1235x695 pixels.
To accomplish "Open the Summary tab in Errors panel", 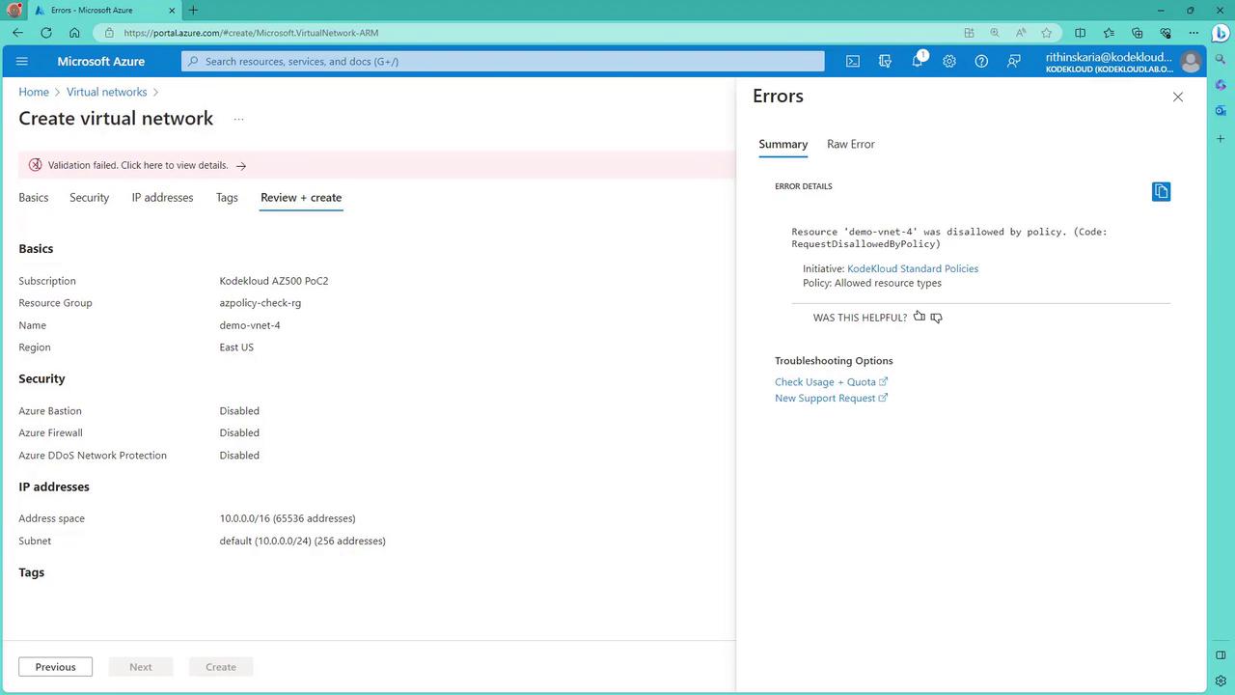I will click(x=782, y=145).
